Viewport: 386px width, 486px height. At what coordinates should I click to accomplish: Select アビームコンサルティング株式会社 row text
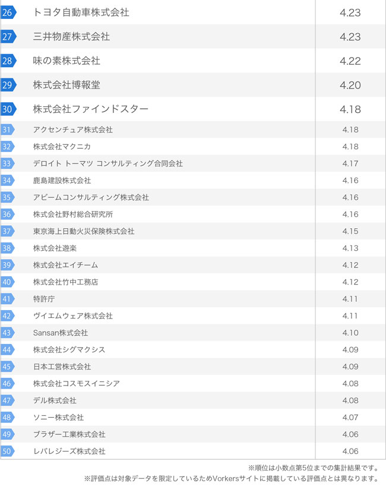[x=91, y=197]
